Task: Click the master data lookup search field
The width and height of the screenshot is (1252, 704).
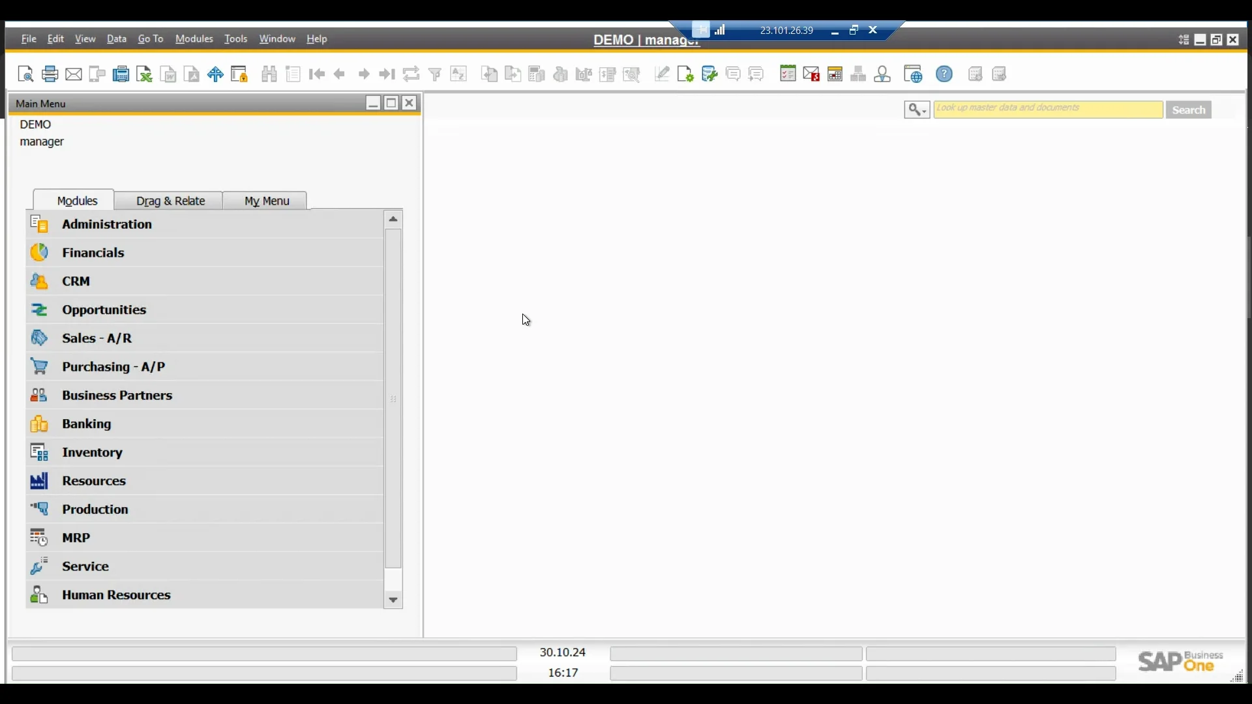Action: 1047,110
